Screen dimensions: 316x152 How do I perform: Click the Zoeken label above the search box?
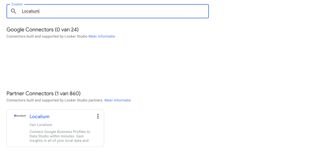point(17,4)
